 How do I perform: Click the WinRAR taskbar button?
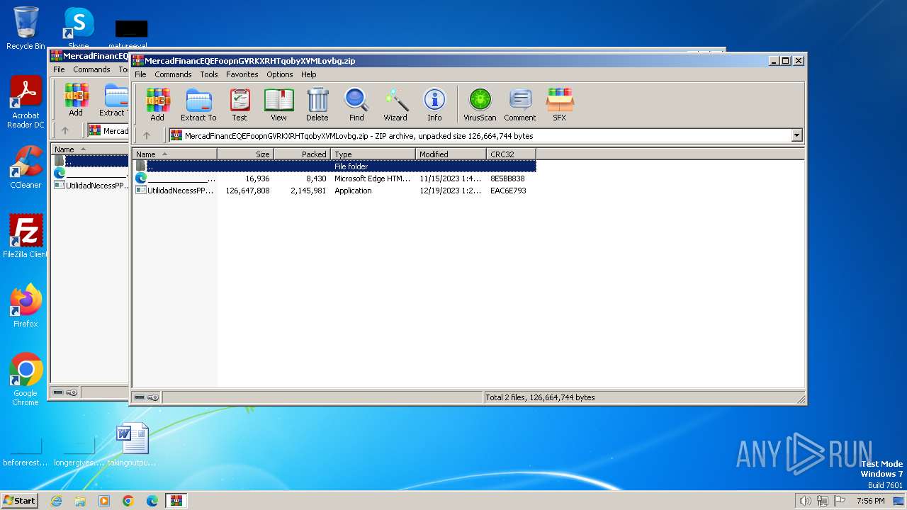pyautogui.click(x=176, y=501)
